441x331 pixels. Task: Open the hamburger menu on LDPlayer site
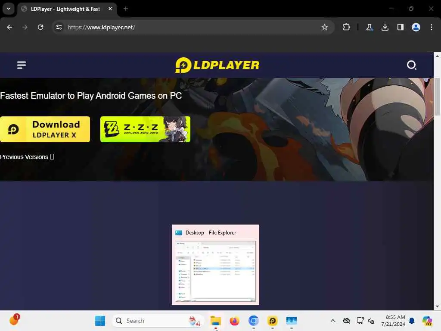click(22, 65)
